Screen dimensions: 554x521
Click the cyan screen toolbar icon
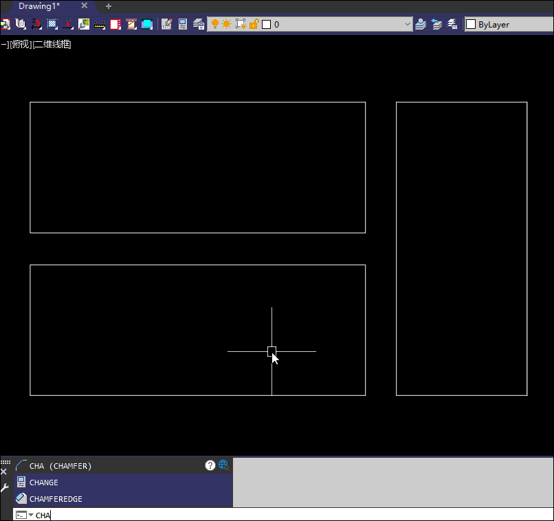pyautogui.click(x=147, y=24)
